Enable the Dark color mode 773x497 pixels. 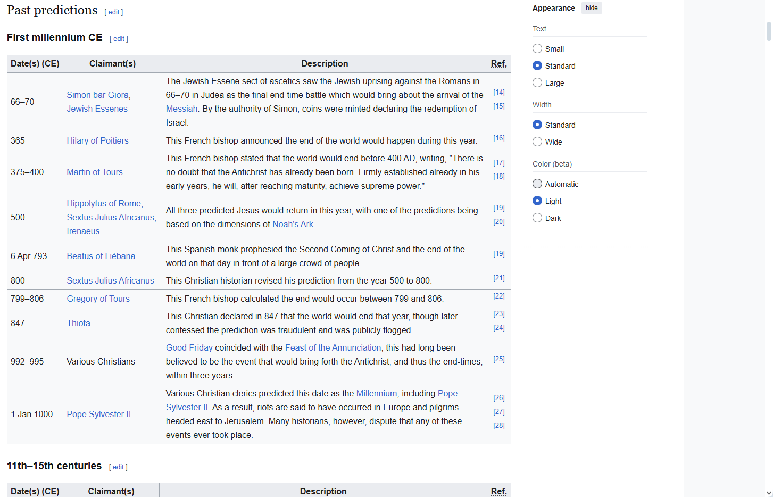(537, 218)
